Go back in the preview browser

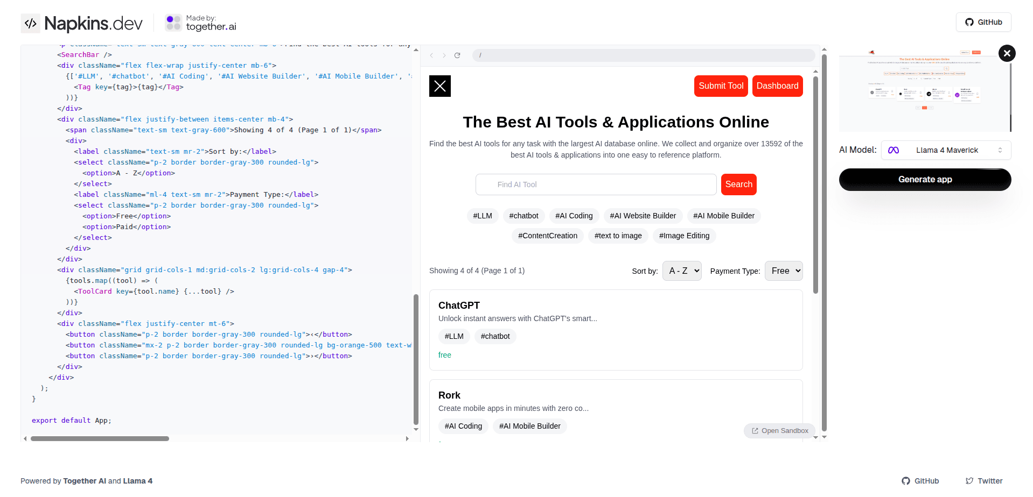click(x=431, y=55)
